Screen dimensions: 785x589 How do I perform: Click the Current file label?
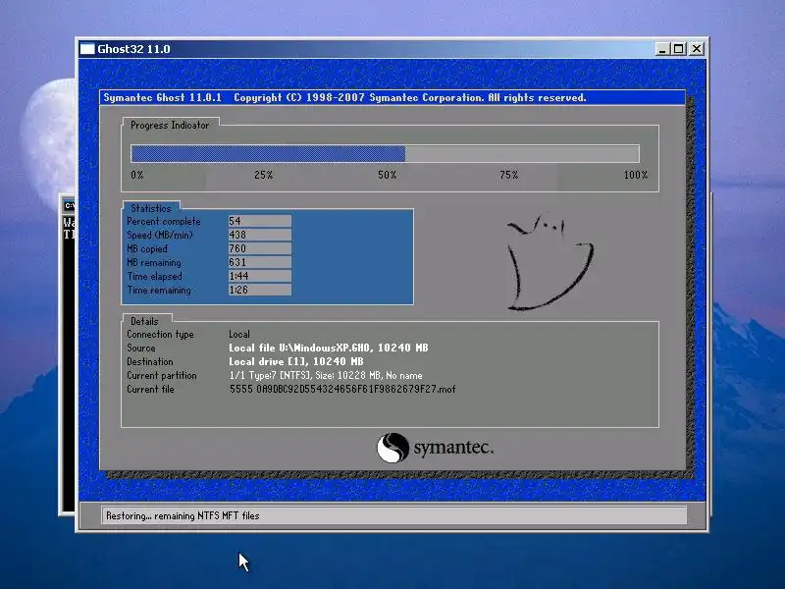coord(150,389)
